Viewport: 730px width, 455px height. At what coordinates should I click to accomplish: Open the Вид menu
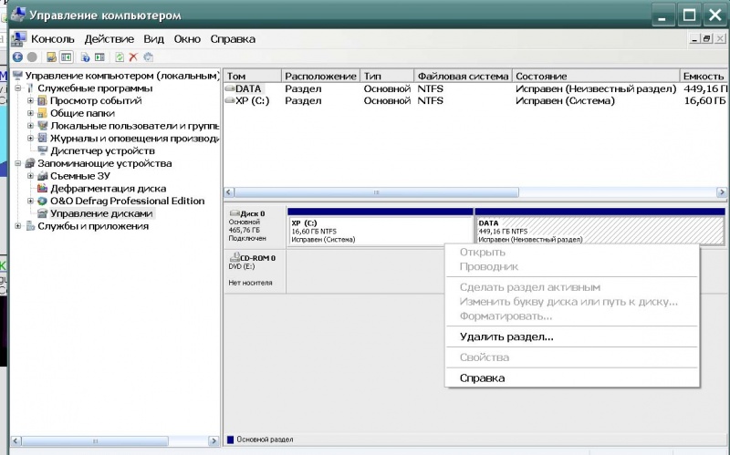coord(153,39)
